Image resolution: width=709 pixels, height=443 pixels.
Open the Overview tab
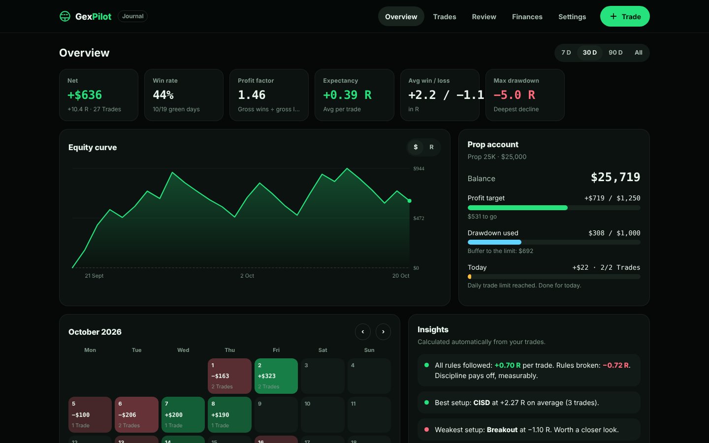click(x=401, y=17)
